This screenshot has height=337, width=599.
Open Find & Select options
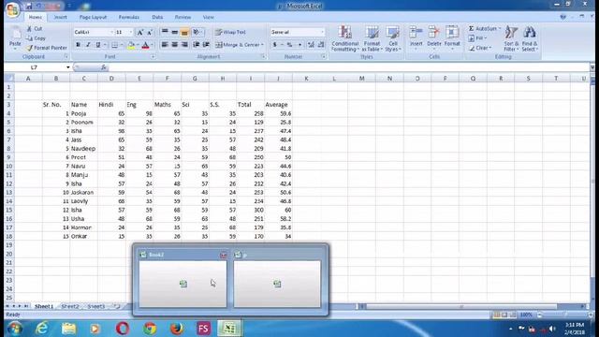(530, 38)
